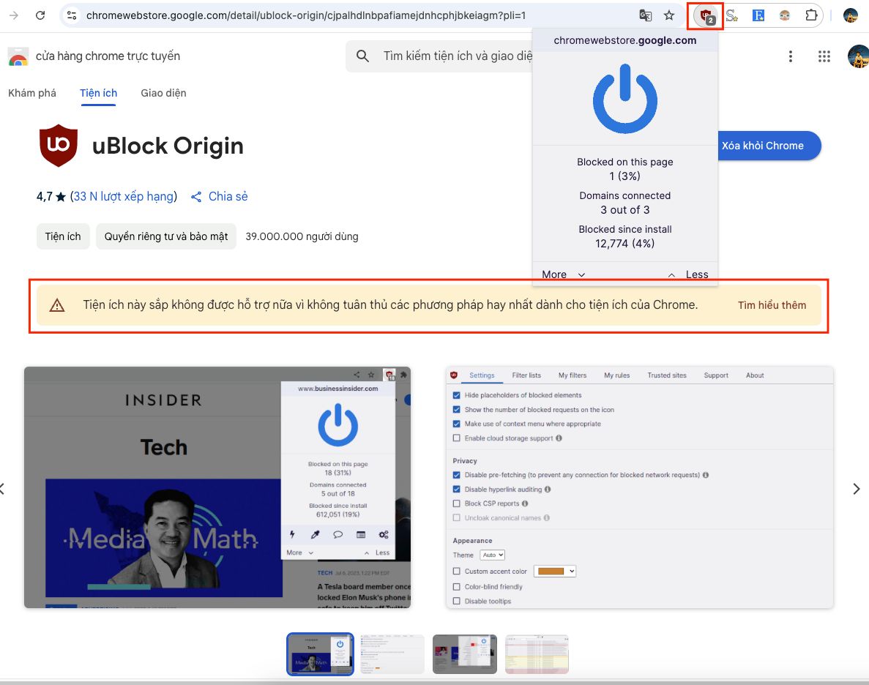This screenshot has width=869, height=685.
Task: Click the face avatar extension icon
Action: click(784, 15)
